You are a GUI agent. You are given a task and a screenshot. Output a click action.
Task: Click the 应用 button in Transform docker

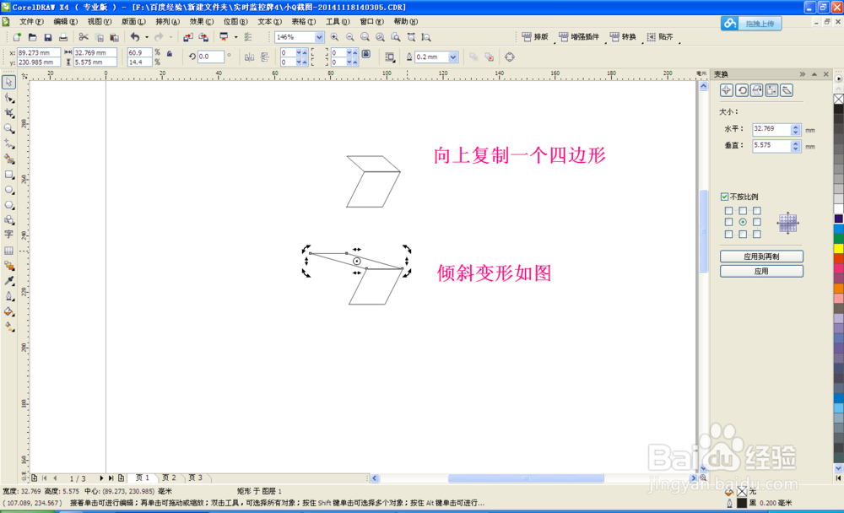point(763,271)
